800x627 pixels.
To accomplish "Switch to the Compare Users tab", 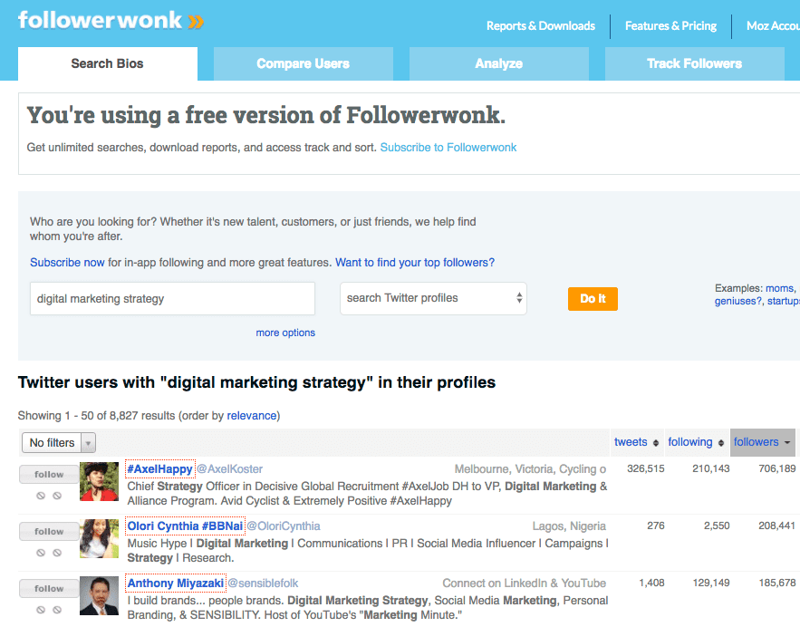I will [x=303, y=63].
